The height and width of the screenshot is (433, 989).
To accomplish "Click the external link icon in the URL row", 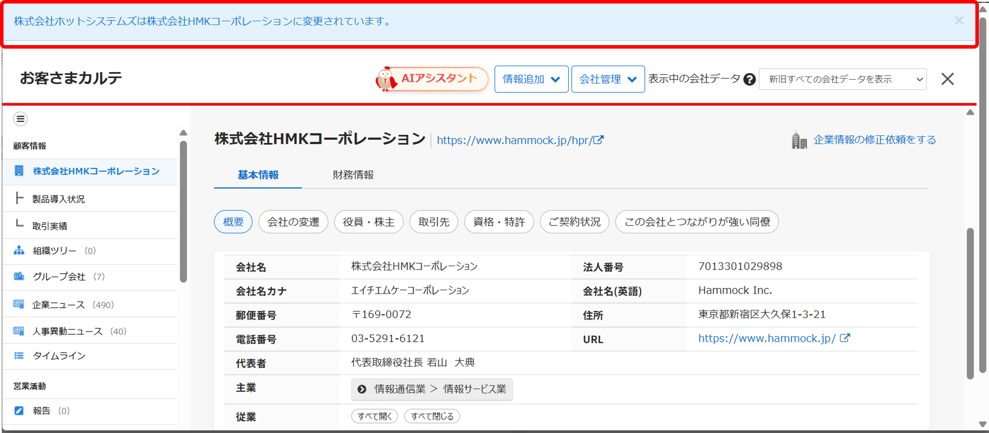I will pyautogui.click(x=845, y=338).
